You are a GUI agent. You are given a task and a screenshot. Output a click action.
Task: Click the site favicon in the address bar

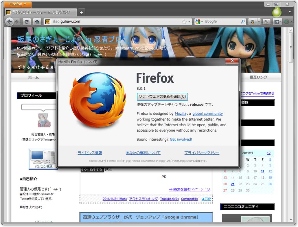pyautogui.click(x=47, y=21)
